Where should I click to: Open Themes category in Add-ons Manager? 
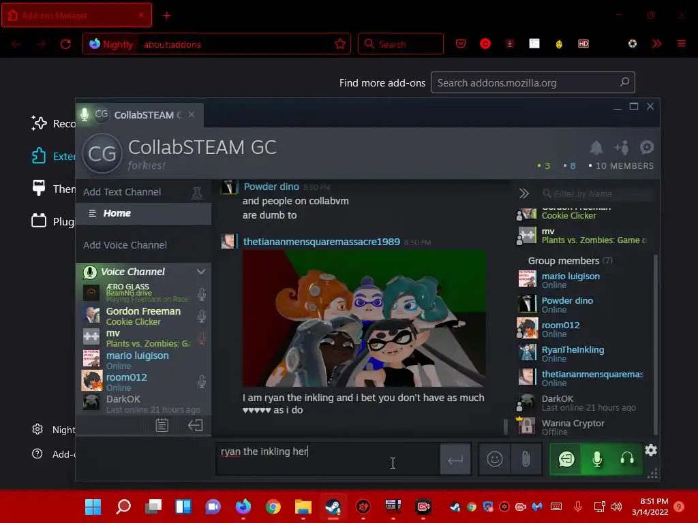coord(53,189)
